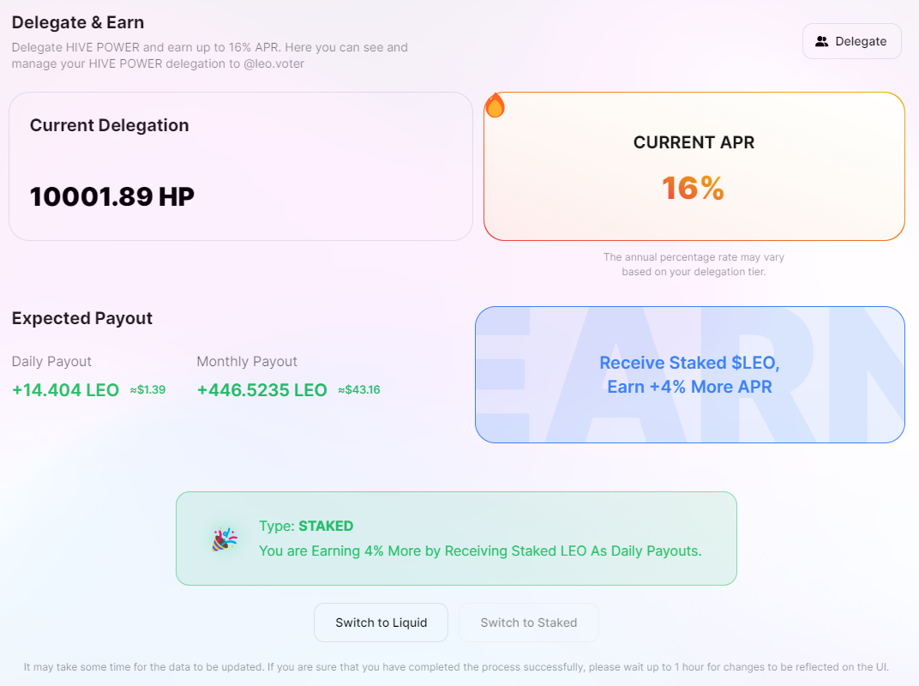Select the Switch to Staked option
919x686 pixels.
529,623
